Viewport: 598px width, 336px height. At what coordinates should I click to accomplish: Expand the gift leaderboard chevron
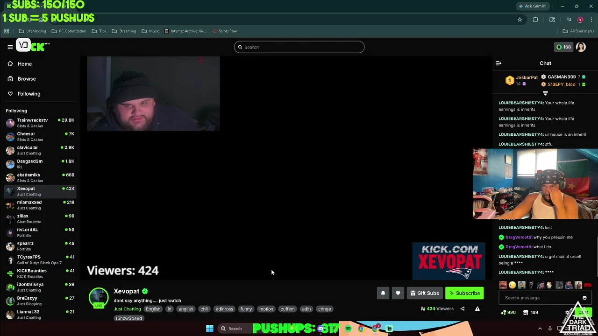(545, 93)
